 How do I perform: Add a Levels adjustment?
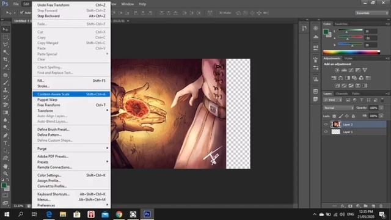[x=344, y=70]
